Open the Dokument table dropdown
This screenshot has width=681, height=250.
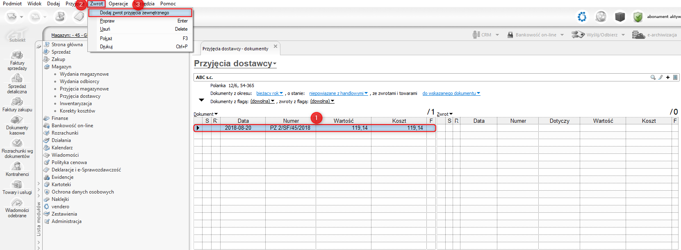(206, 114)
